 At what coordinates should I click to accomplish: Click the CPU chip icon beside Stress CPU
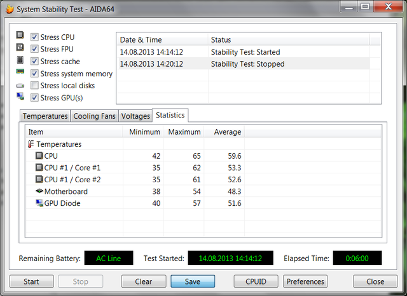click(20, 37)
